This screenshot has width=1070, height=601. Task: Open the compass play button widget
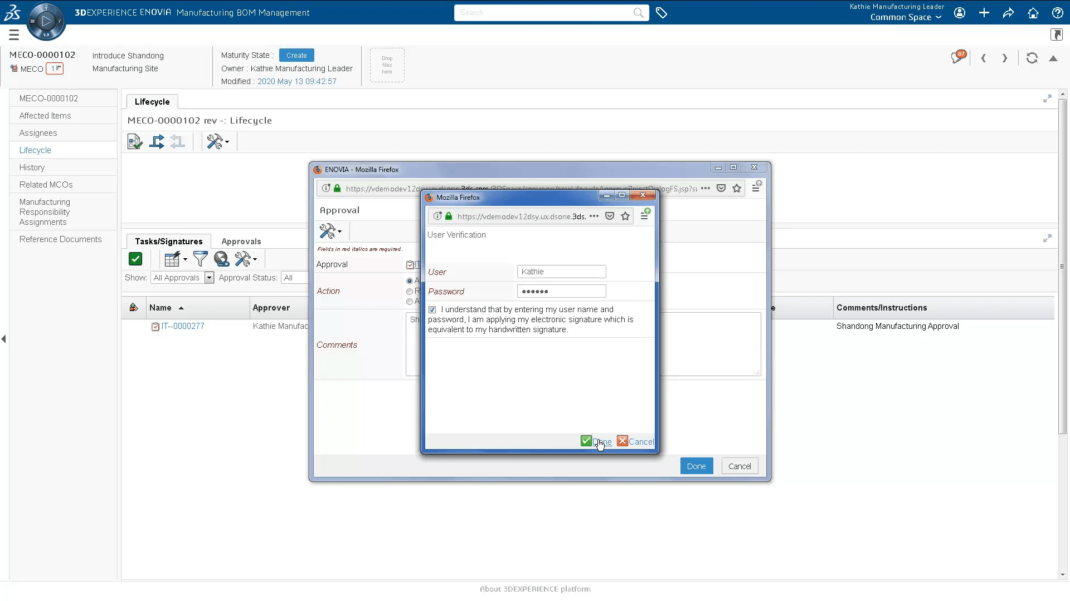tap(46, 21)
